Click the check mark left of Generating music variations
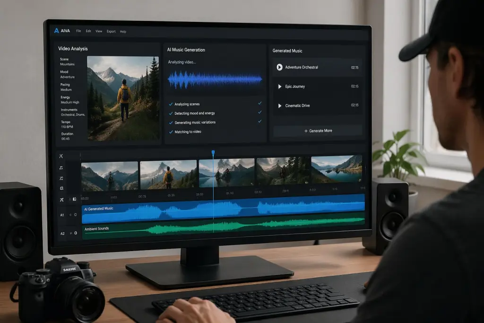 pyautogui.click(x=171, y=122)
